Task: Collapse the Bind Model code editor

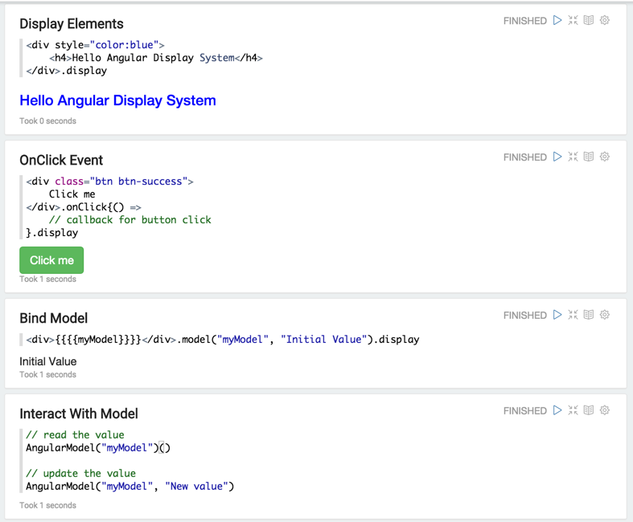Action: 573,315
